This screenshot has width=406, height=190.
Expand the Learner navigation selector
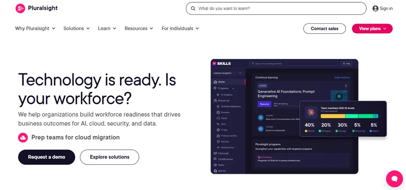coord(228,73)
